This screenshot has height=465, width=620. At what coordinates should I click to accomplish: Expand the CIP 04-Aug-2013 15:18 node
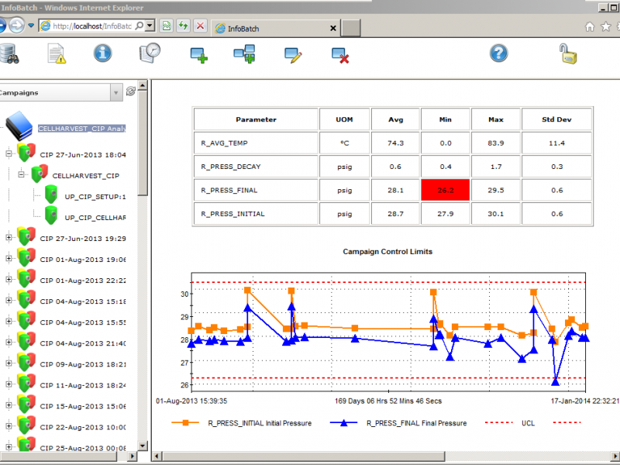click(x=9, y=300)
